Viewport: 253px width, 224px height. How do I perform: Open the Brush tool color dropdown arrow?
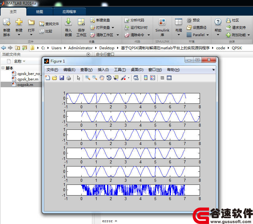click(x=128, y=78)
